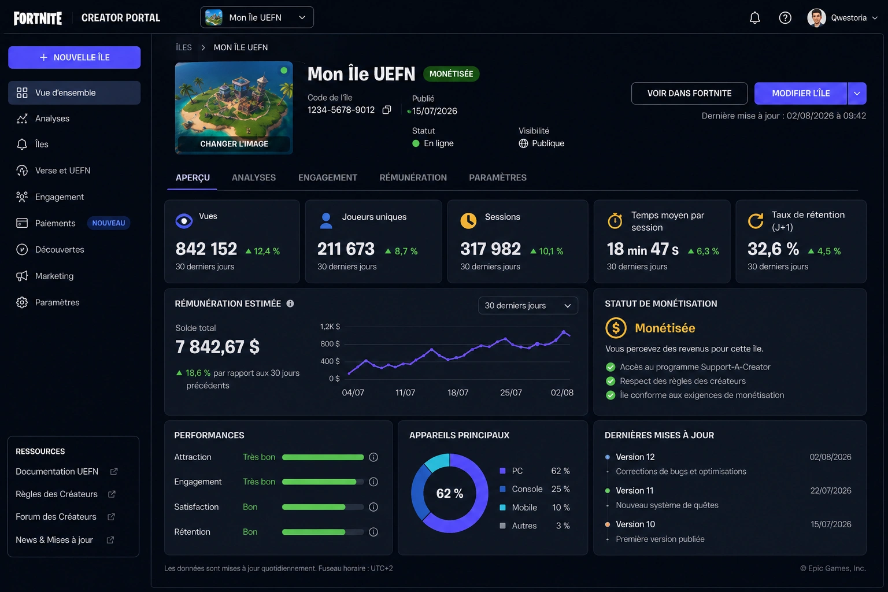Image resolution: width=888 pixels, height=592 pixels.
Task: Open the Engagement tab
Action: [328, 177]
